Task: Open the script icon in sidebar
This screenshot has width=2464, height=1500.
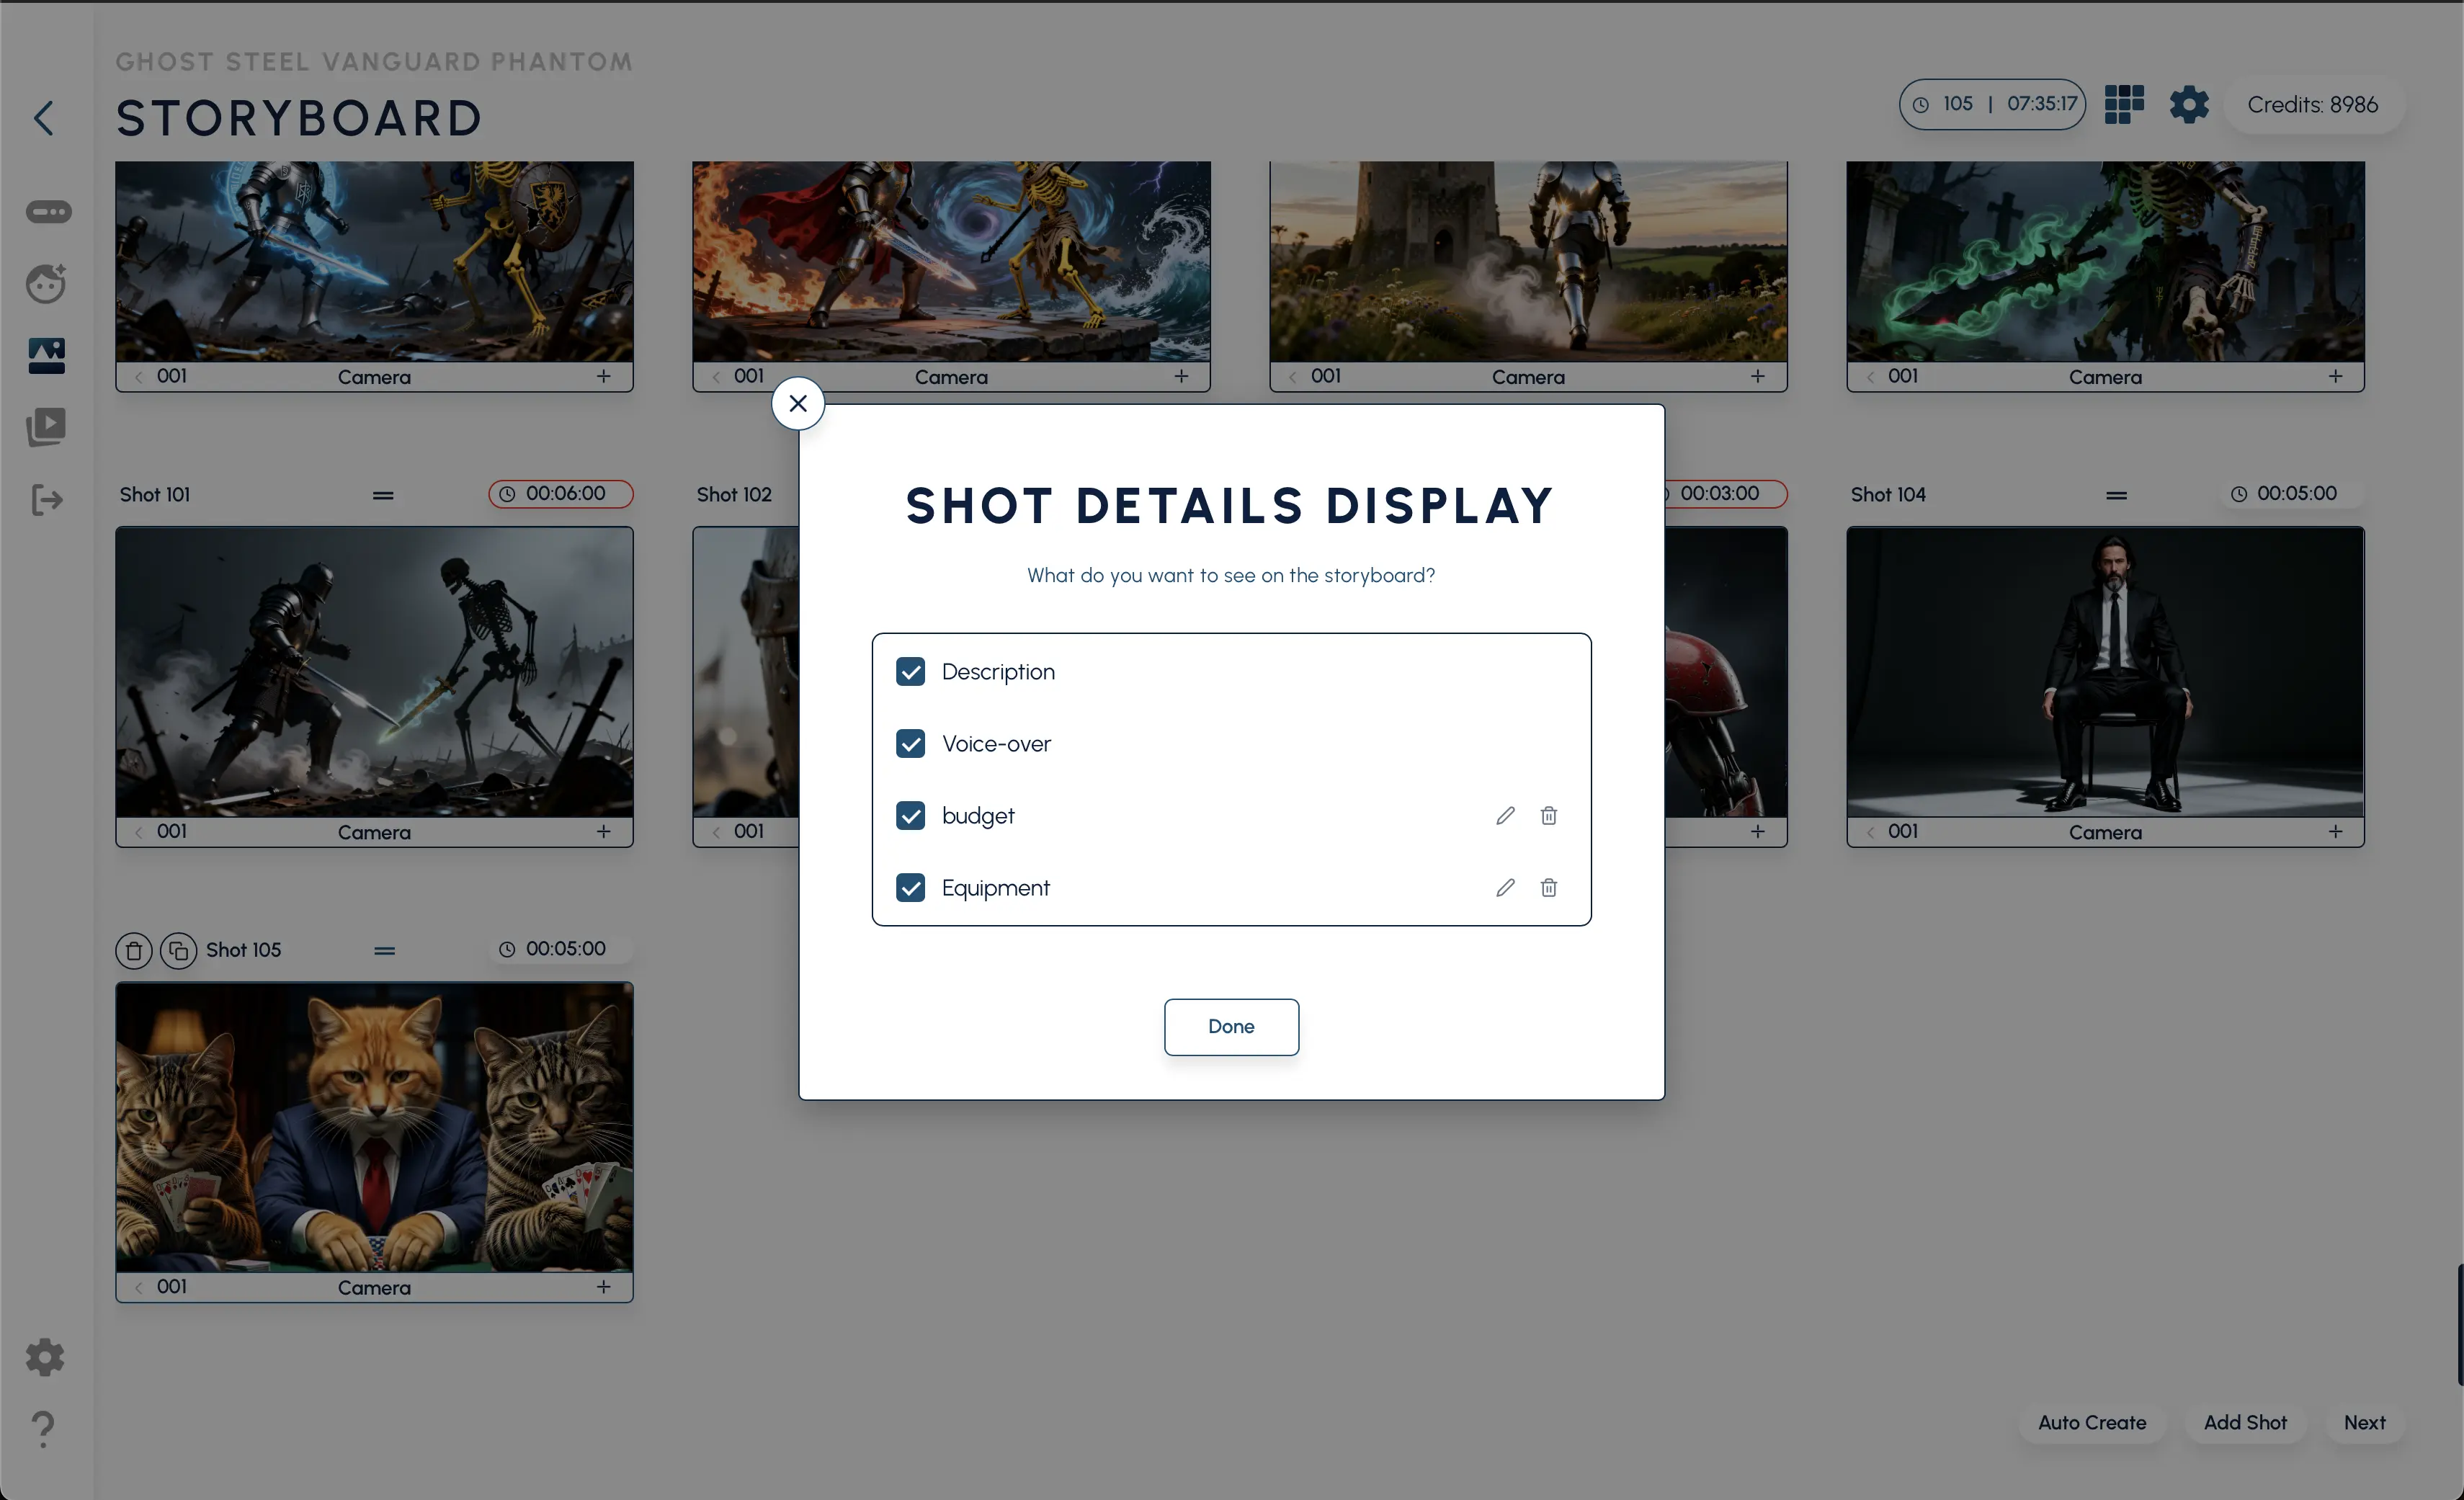Action: tap(47, 211)
